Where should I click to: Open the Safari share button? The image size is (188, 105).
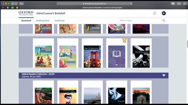(179, 3)
